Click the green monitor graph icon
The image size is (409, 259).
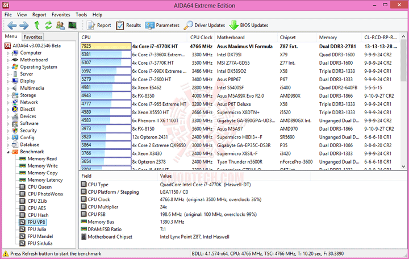(72, 26)
